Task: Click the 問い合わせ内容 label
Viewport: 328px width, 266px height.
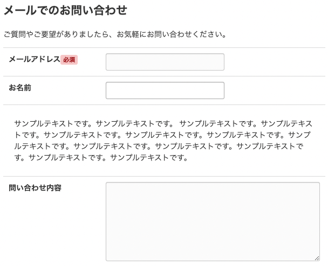Action: tap(35, 188)
